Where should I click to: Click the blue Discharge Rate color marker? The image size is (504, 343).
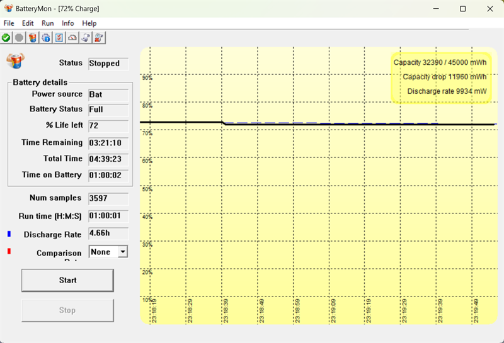coord(9,233)
